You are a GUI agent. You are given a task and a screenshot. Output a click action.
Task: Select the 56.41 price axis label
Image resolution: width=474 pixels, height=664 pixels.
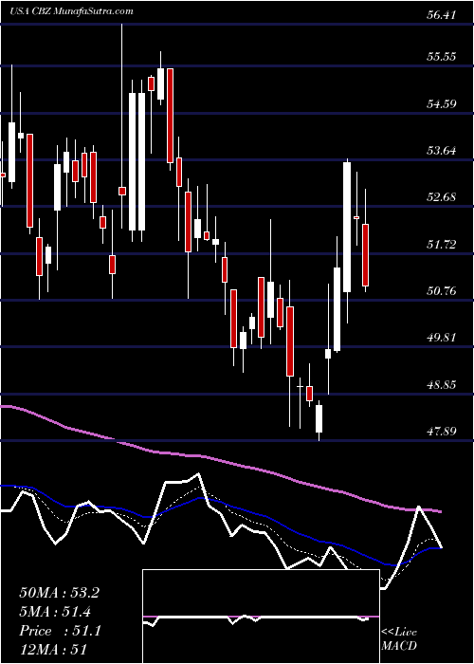(x=442, y=15)
